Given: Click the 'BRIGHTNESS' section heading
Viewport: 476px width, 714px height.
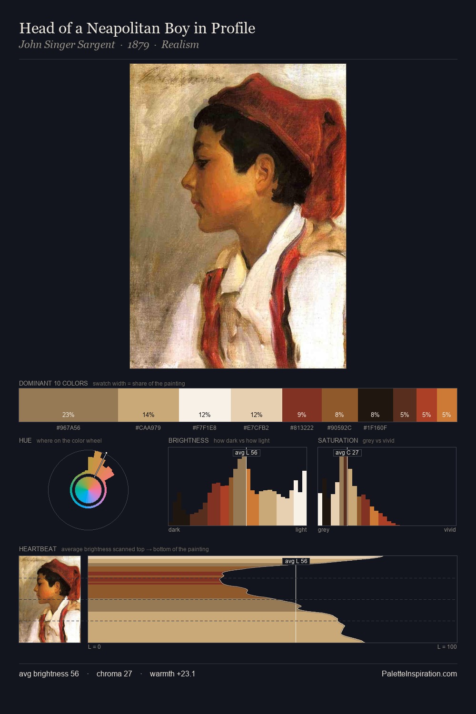Looking at the screenshot, I should tap(188, 440).
